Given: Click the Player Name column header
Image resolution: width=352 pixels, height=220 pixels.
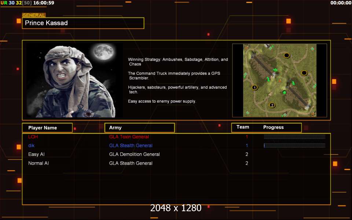Looking at the screenshot, I should tap(47, 128).
